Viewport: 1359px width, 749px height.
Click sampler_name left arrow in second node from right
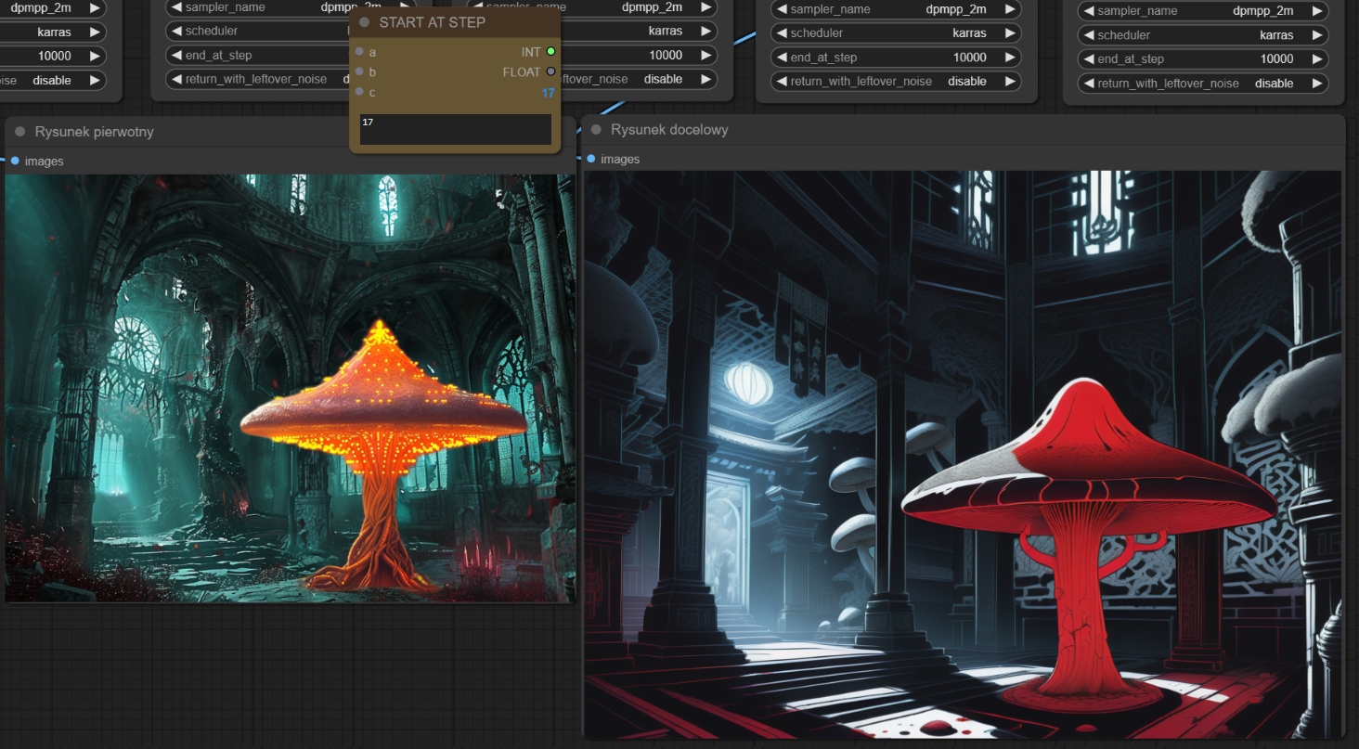coord(782,9)
